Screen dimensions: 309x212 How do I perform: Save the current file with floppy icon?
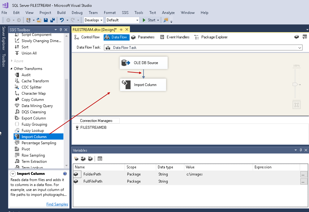tap(46, 20)
